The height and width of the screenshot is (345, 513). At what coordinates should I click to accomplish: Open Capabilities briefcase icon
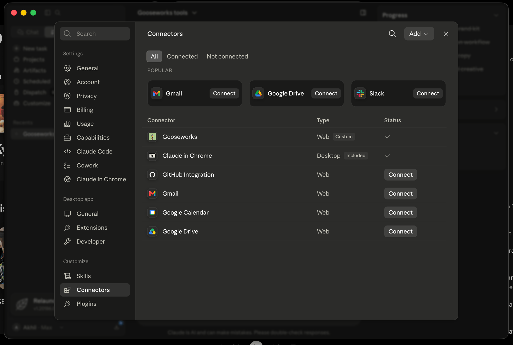(67, 137)
